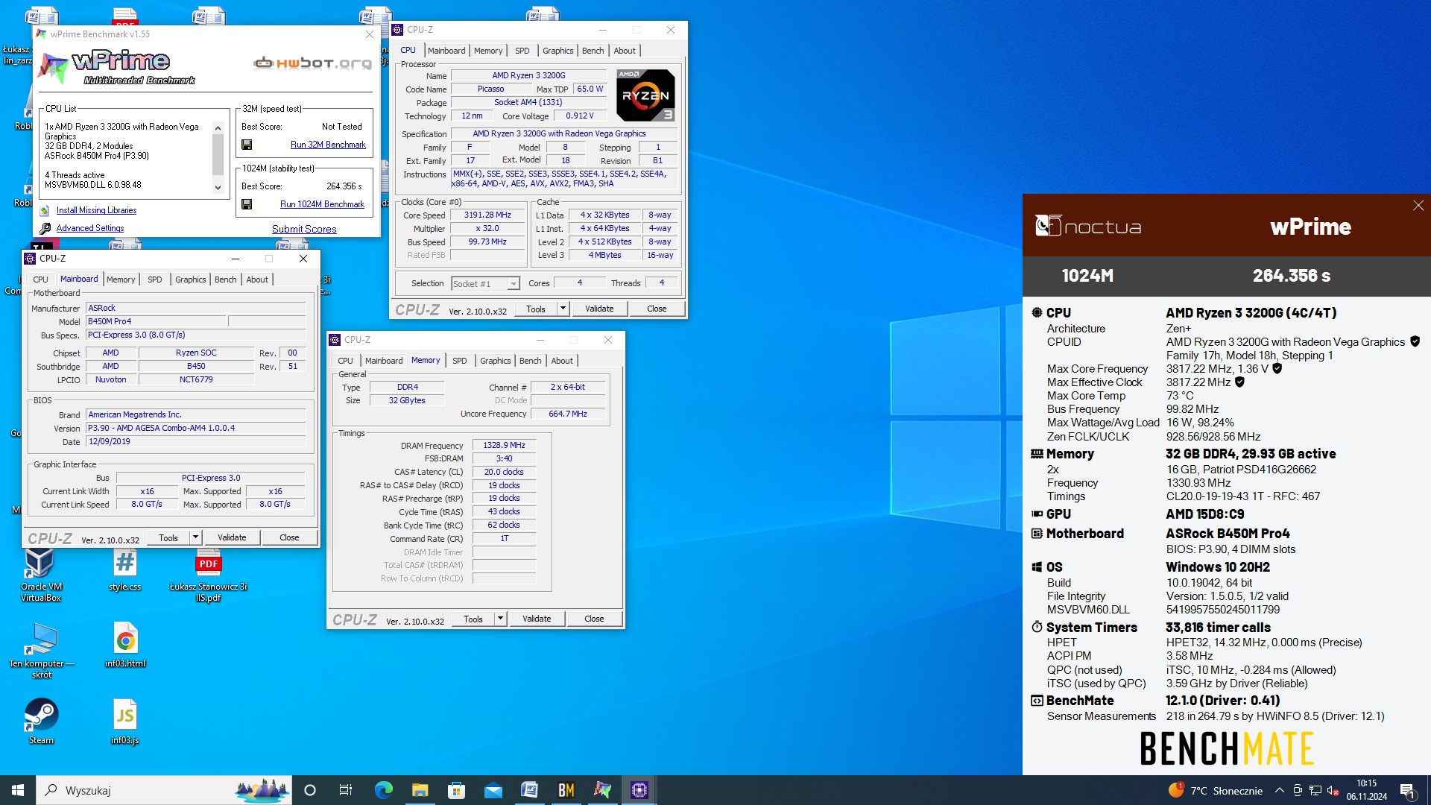Click the taskbar search box
This screenshot has width=1431, height=805.
pos(164,790)
